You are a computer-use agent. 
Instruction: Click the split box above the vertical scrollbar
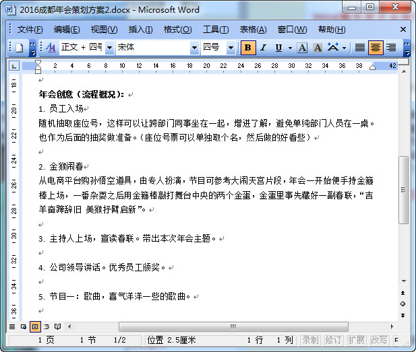click(x=404, y=62)
